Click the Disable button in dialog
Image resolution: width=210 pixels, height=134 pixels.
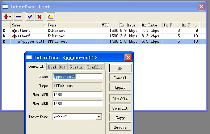tap(120, 99)
